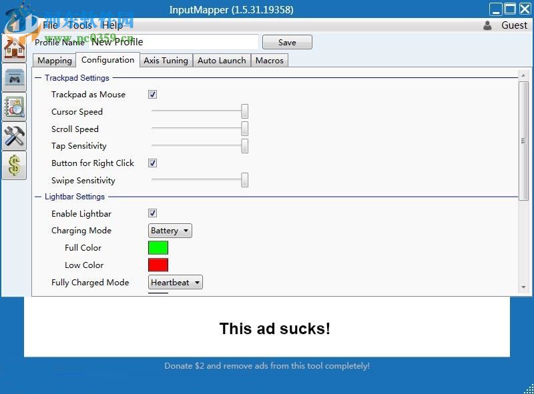This screenshot has height=394, width=534.
Task: Click the Tap Sensitivity slider handle
Action: pyautogui.click(x=244, y=145)
